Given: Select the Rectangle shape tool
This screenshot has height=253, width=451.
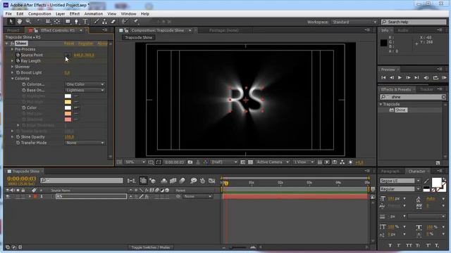Looking at the screenshot, I should click(68, 22).
